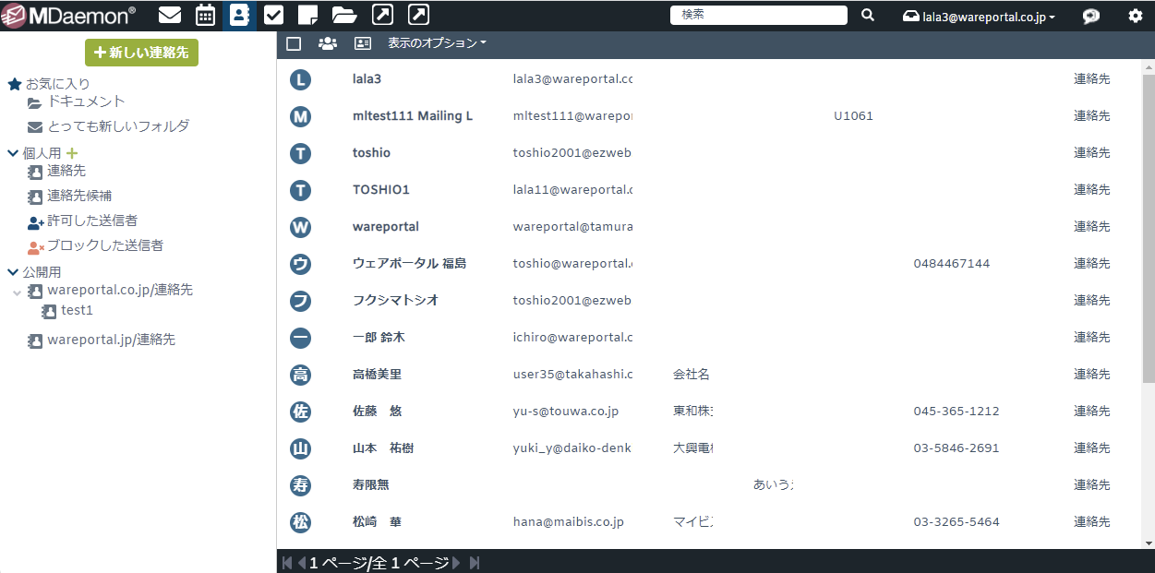Open the Tasks checkmark icon
1155x573 pixels.
click(x=273, y=15)
